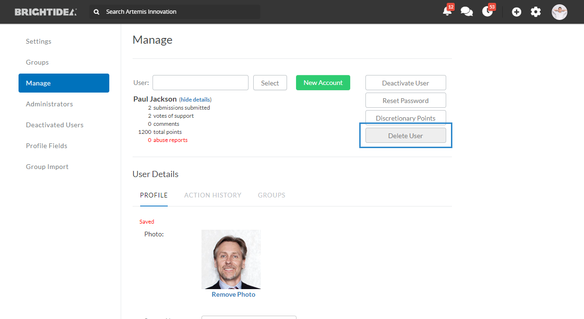The image size is (584, 319).
Task: Open the user avatar menu
Action: (x=559, y=12)
